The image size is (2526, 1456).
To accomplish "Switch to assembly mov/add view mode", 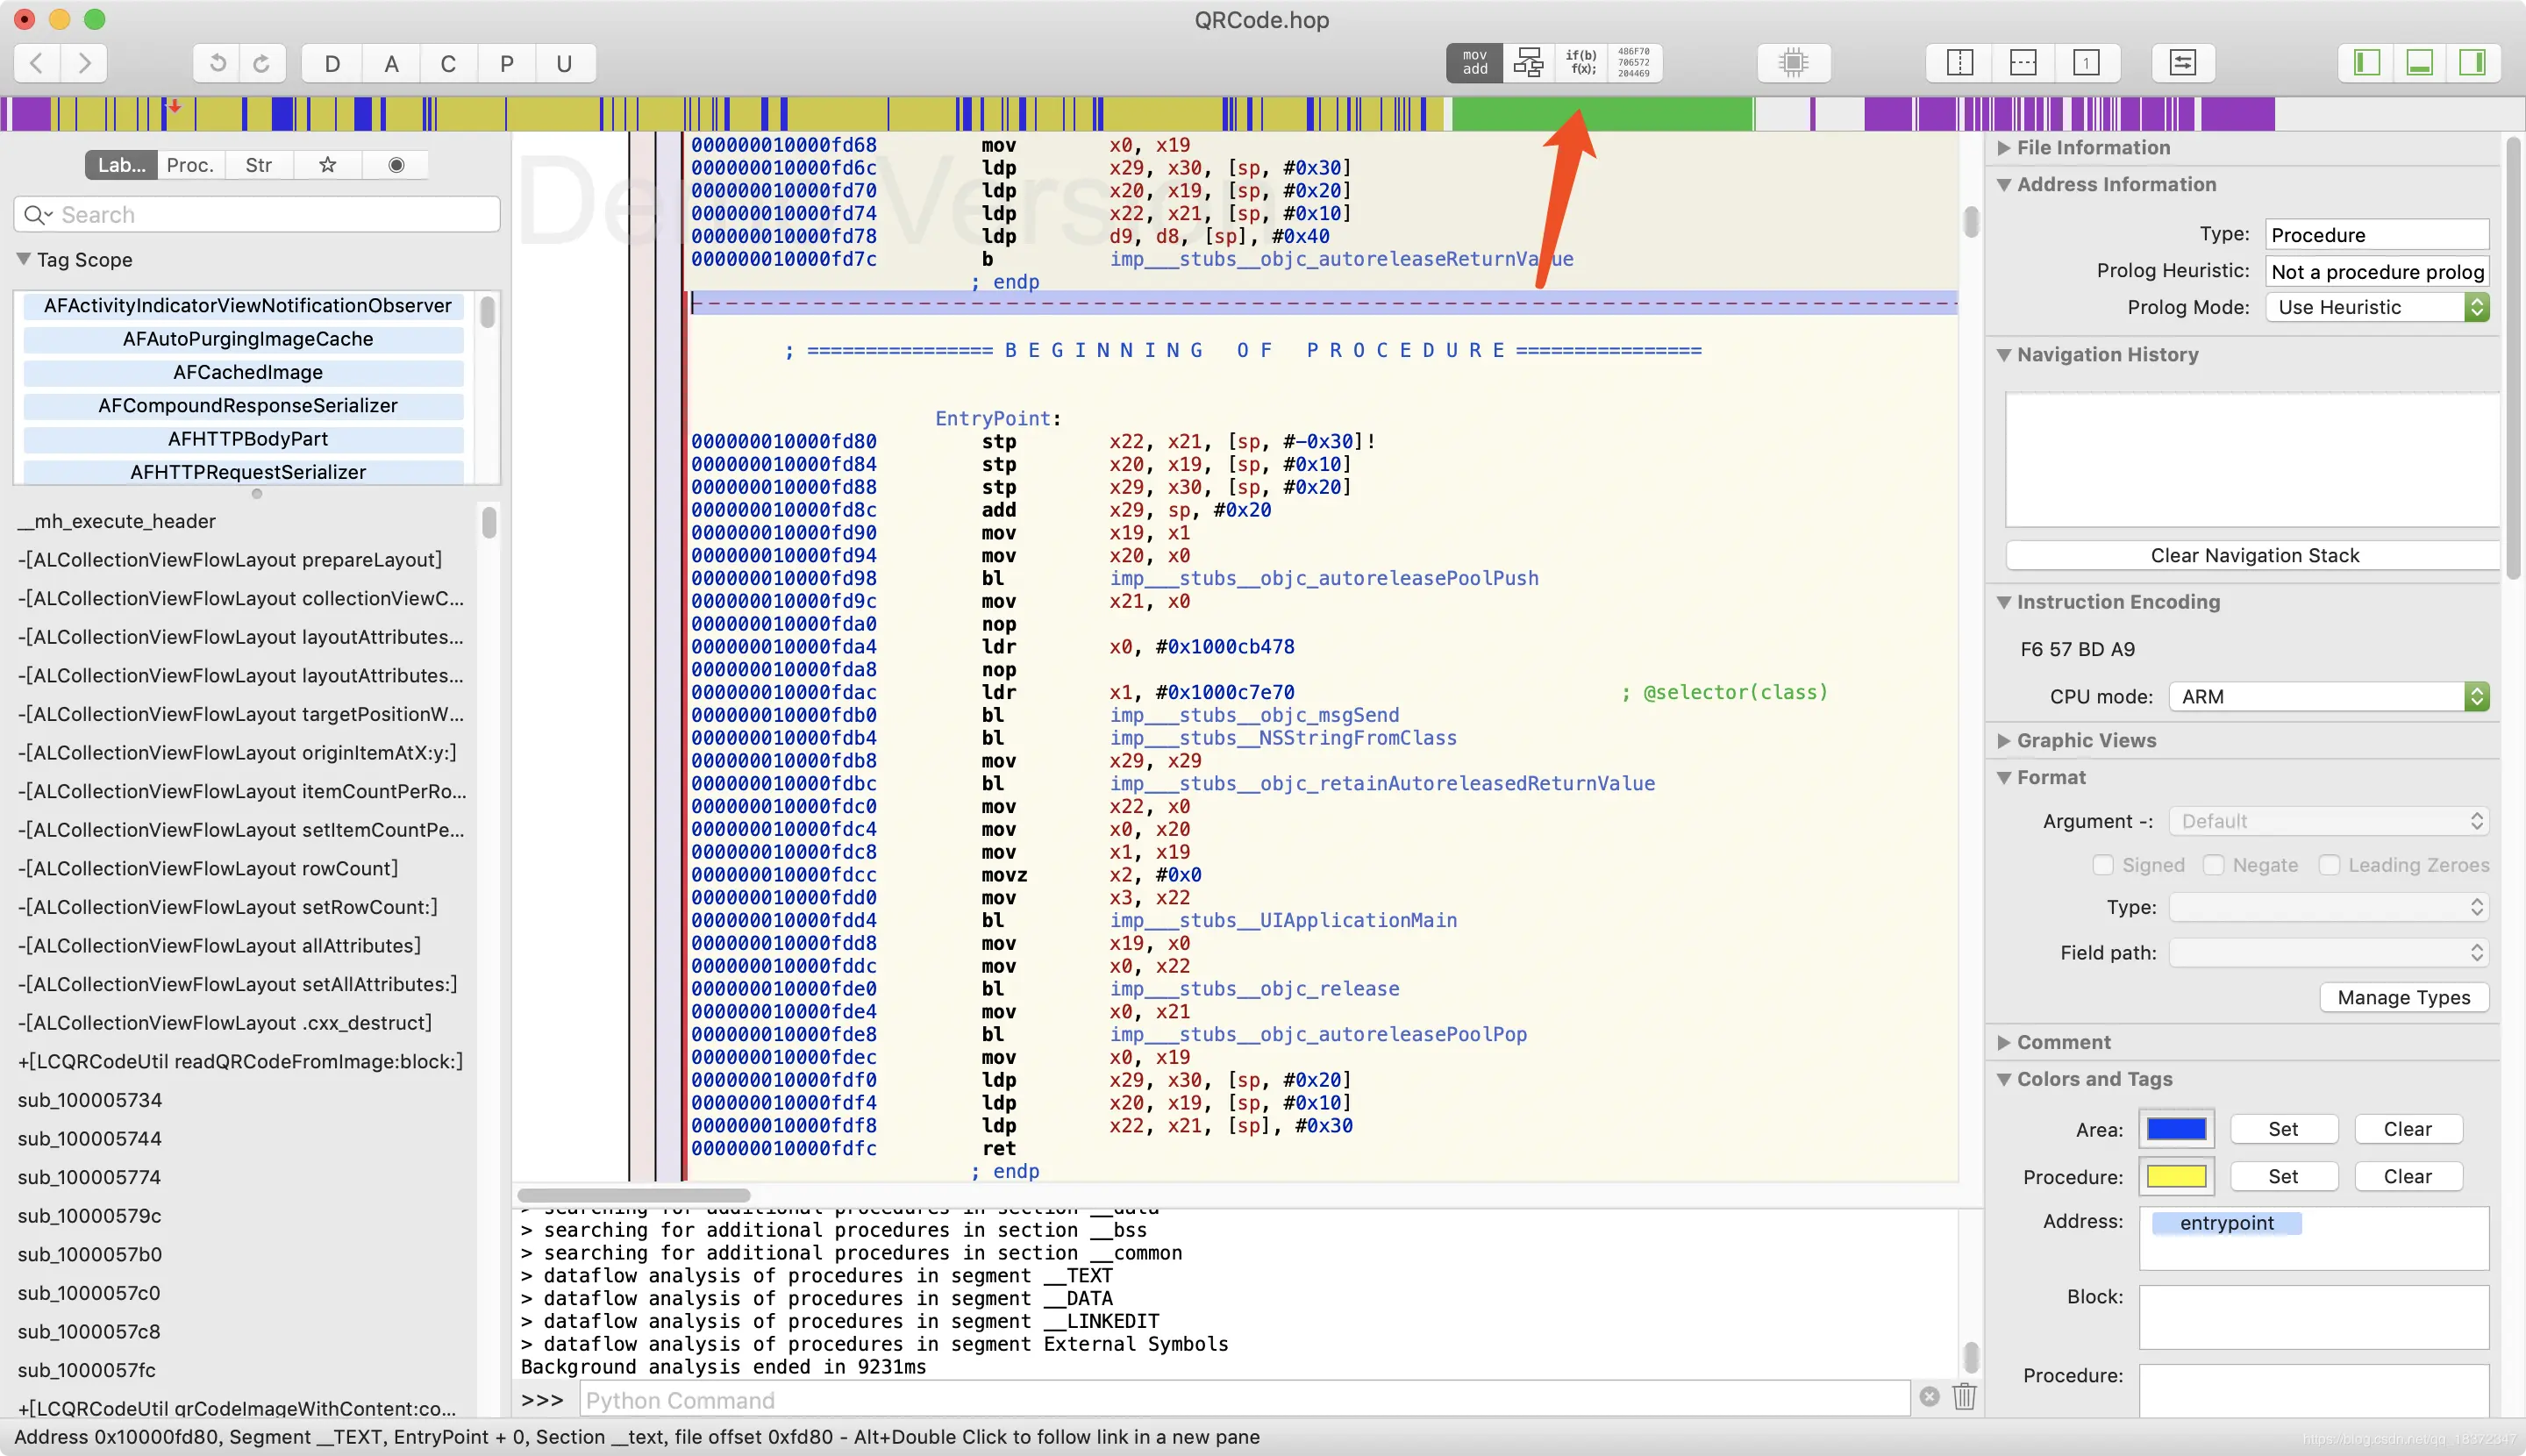I will (x=1474, y=62).
